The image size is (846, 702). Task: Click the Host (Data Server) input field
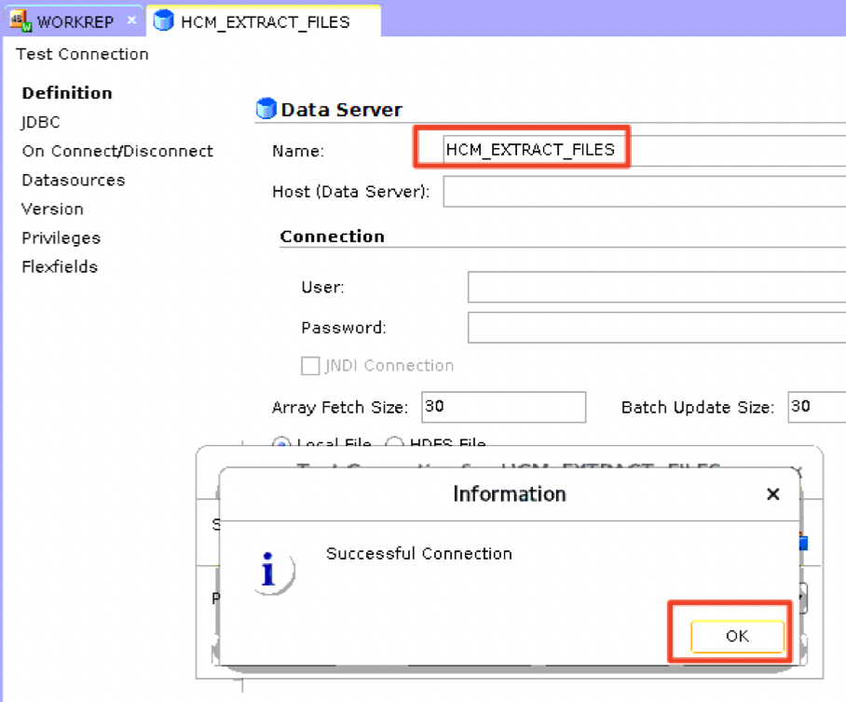(643, 192)
